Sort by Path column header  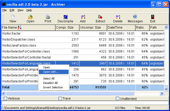coord(157,28)
